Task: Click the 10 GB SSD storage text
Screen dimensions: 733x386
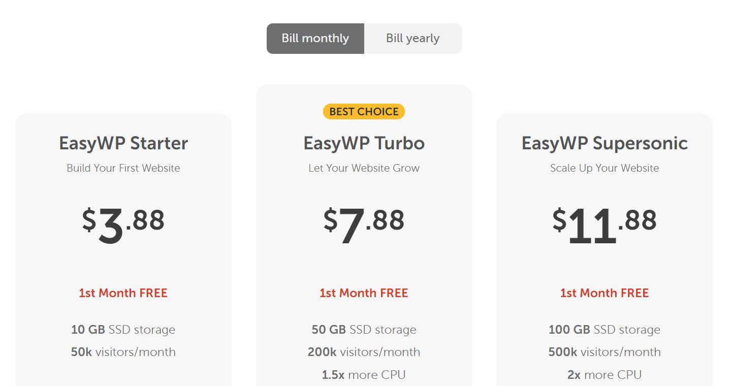Action: 123,330
